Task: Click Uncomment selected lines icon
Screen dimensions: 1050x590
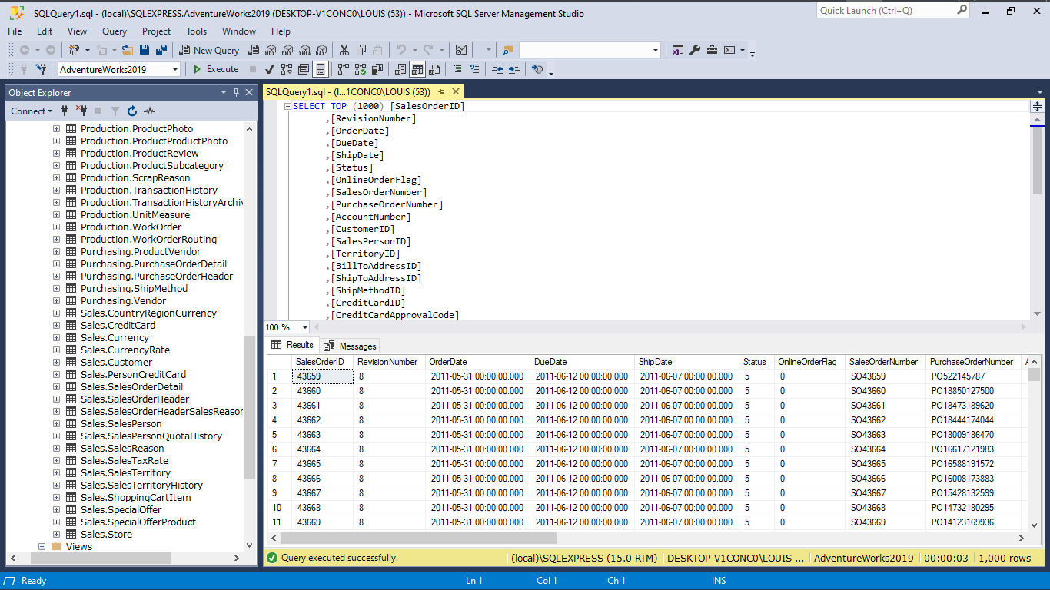Action: [474, 69]
